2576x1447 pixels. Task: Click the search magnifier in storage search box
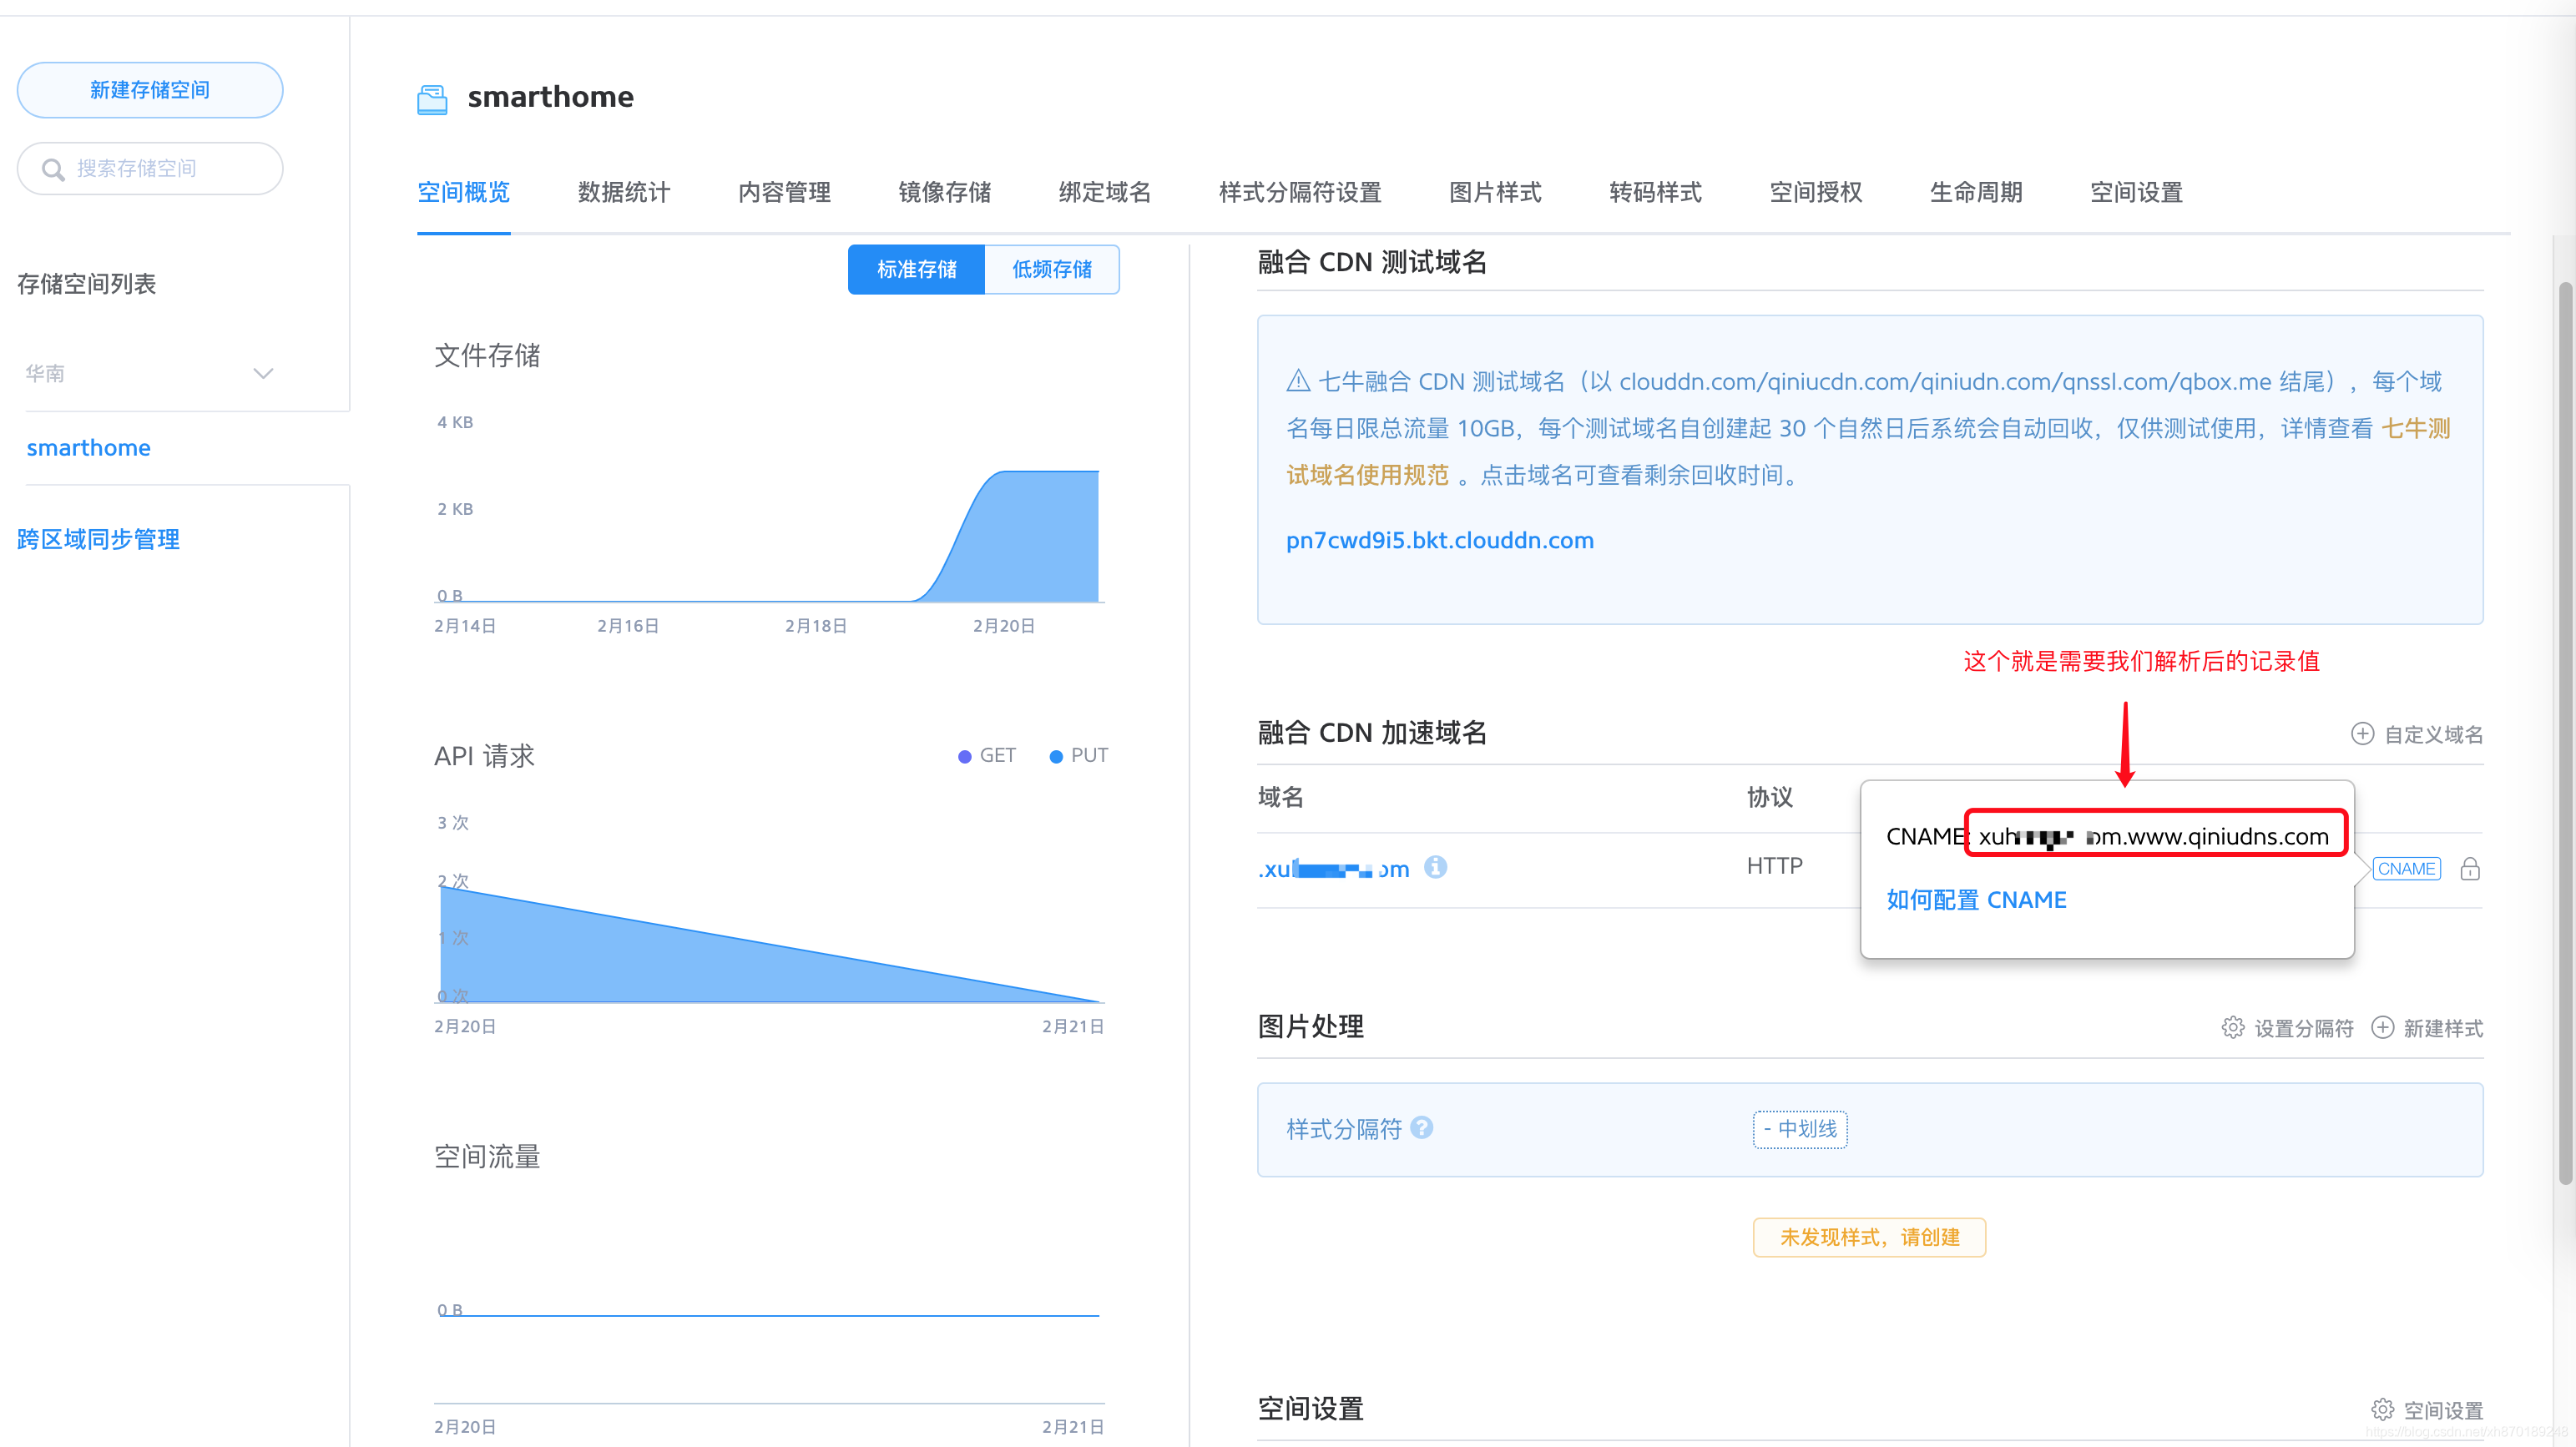coord(54,168)
